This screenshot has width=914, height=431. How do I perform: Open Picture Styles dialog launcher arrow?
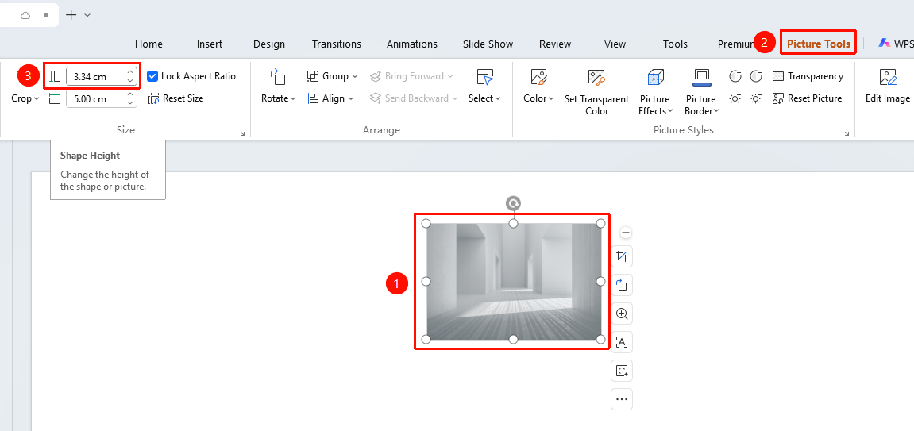point(847,134)
